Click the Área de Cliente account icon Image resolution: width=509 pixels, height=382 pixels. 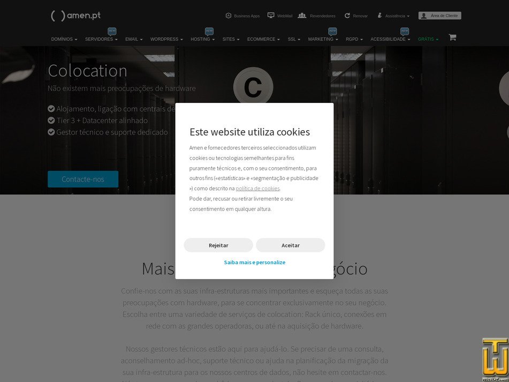coord(424,15)
